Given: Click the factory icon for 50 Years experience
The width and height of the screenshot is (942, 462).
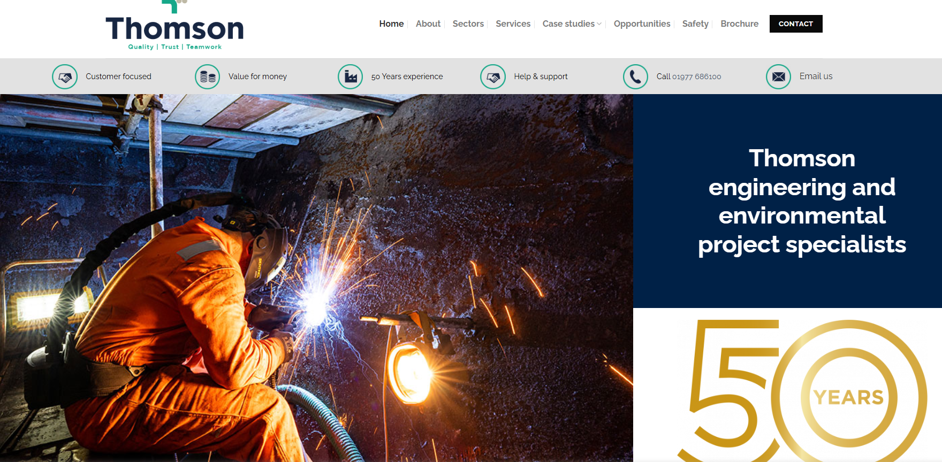Looking at the screenshot, I should point(351,77).
